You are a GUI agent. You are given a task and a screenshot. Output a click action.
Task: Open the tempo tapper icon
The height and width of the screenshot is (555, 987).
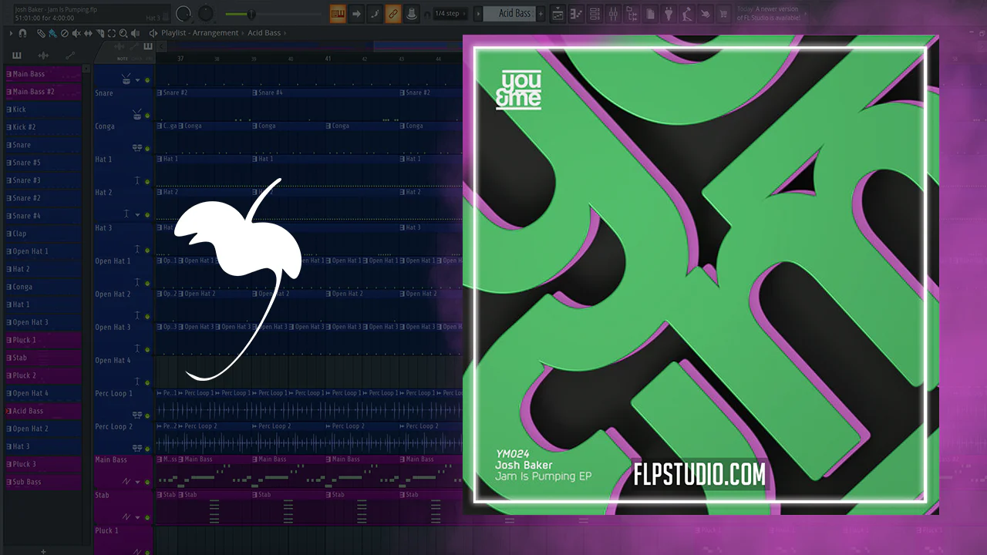coord(687,13)
